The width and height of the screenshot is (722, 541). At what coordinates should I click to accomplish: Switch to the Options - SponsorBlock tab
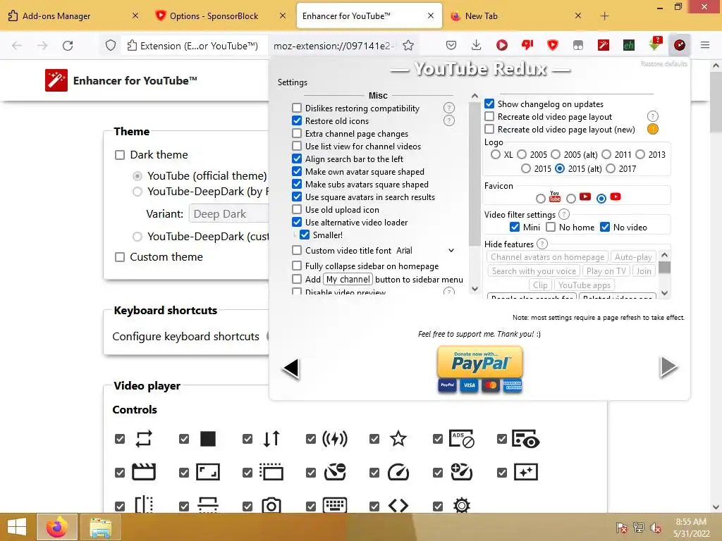pyautogui.click(x=220, y=15)
